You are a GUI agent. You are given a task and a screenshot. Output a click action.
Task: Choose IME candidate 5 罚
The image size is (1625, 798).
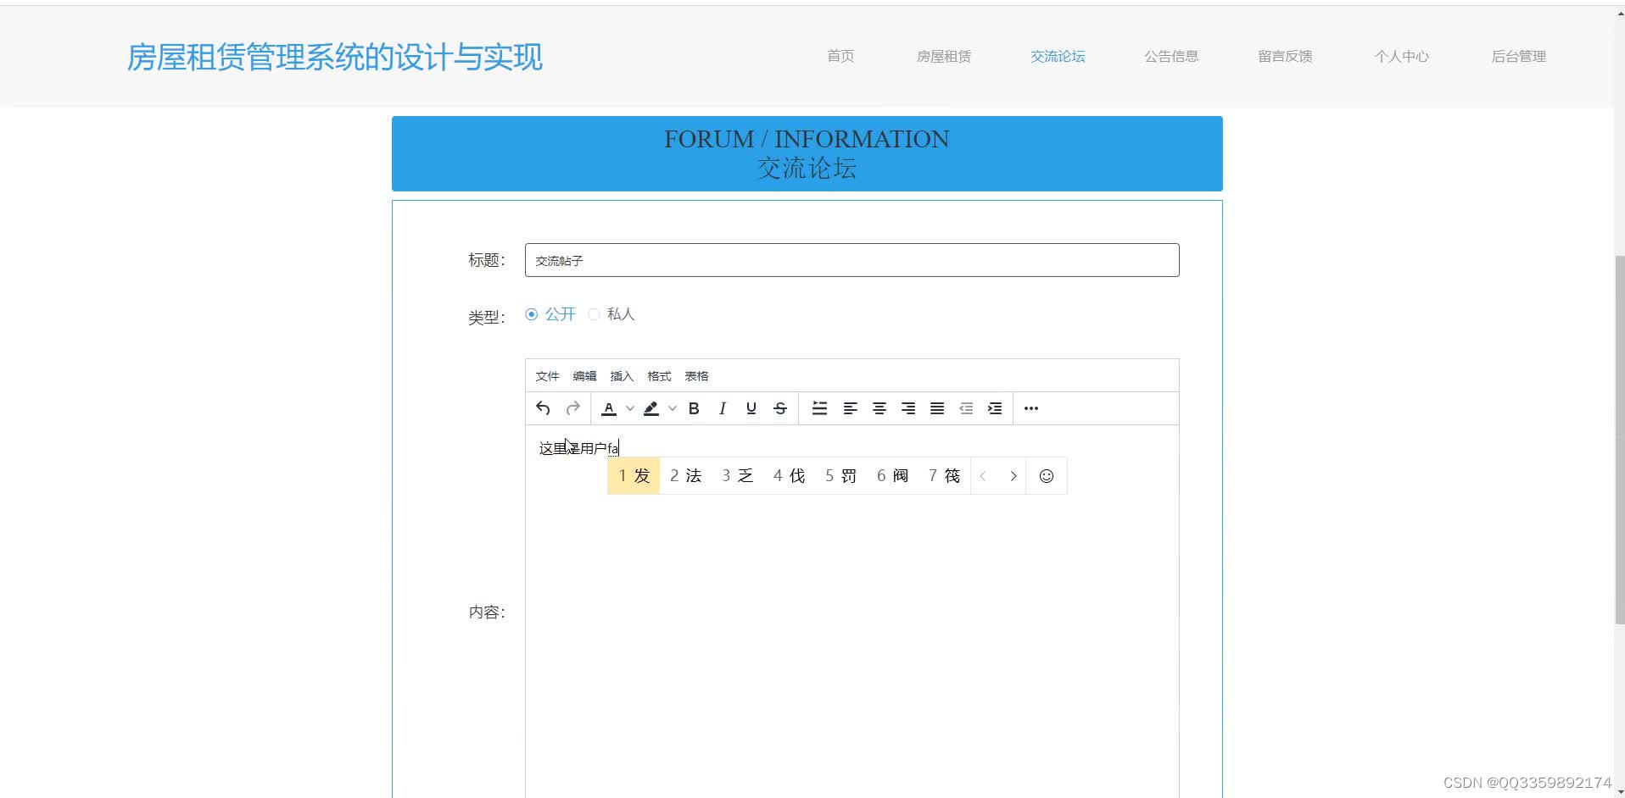[840, 476]
